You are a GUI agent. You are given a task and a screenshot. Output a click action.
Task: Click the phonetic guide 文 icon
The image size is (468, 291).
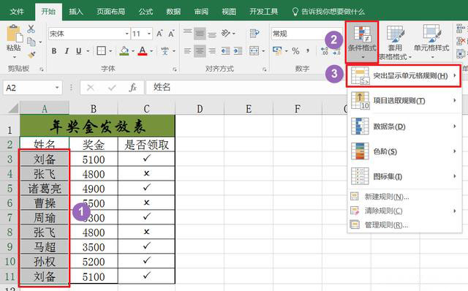click(165, 51)
